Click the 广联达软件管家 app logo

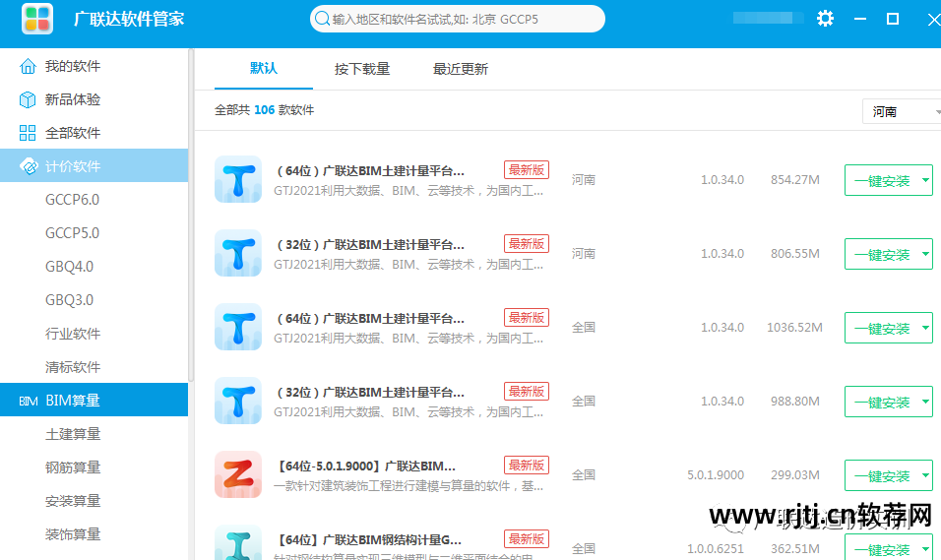click(37, 19)
